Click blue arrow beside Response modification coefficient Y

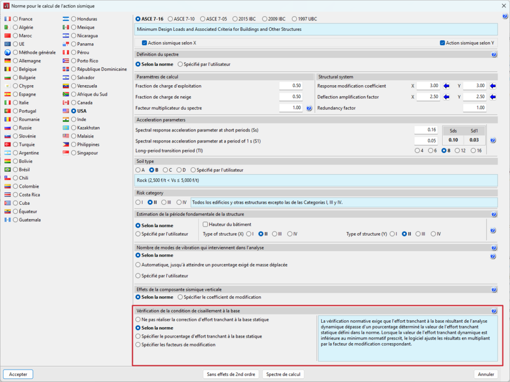point(493,86)
